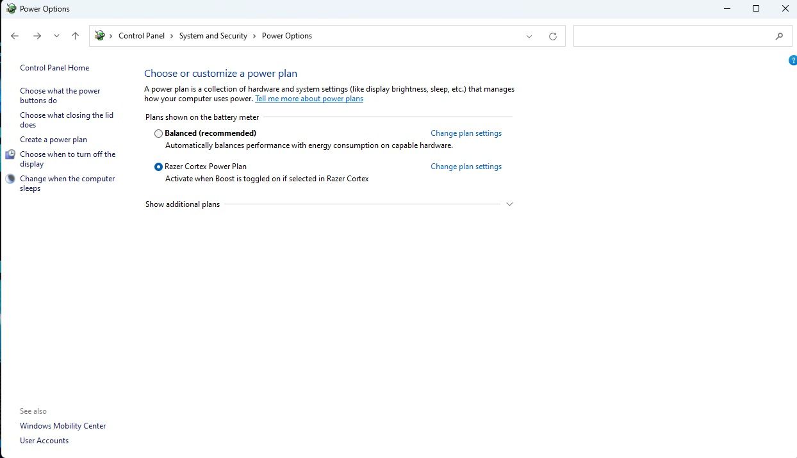Open Tell me more about power plans
Screen dimensions: 797x458
pyautogui.click(x=309, y=99)
